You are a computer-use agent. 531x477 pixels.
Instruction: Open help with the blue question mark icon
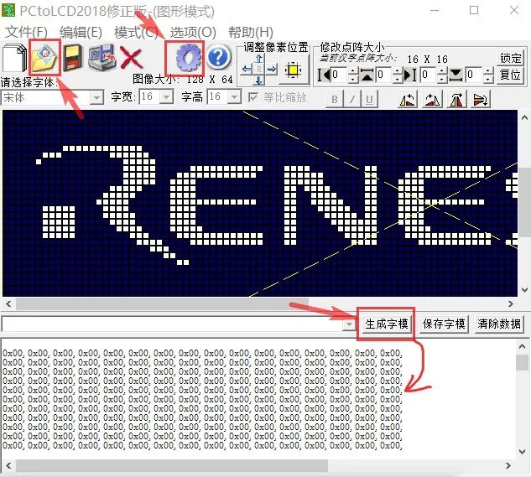tap(219, 57)
